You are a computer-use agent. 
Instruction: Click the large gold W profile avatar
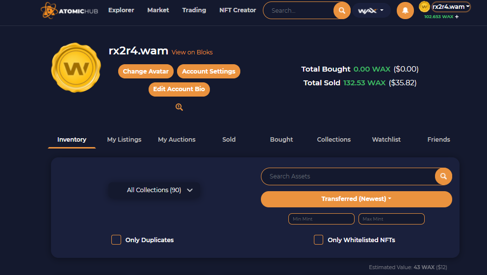point(76,67)
